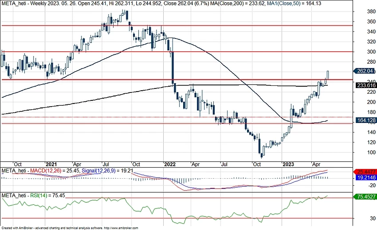Click the 200 price axis label

(x=371, y=102)
